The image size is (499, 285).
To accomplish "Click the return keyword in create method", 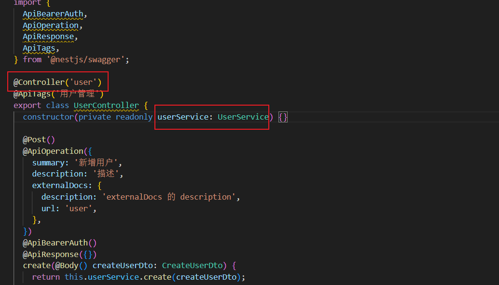I will pyautogui.click(x=46, y=277).
